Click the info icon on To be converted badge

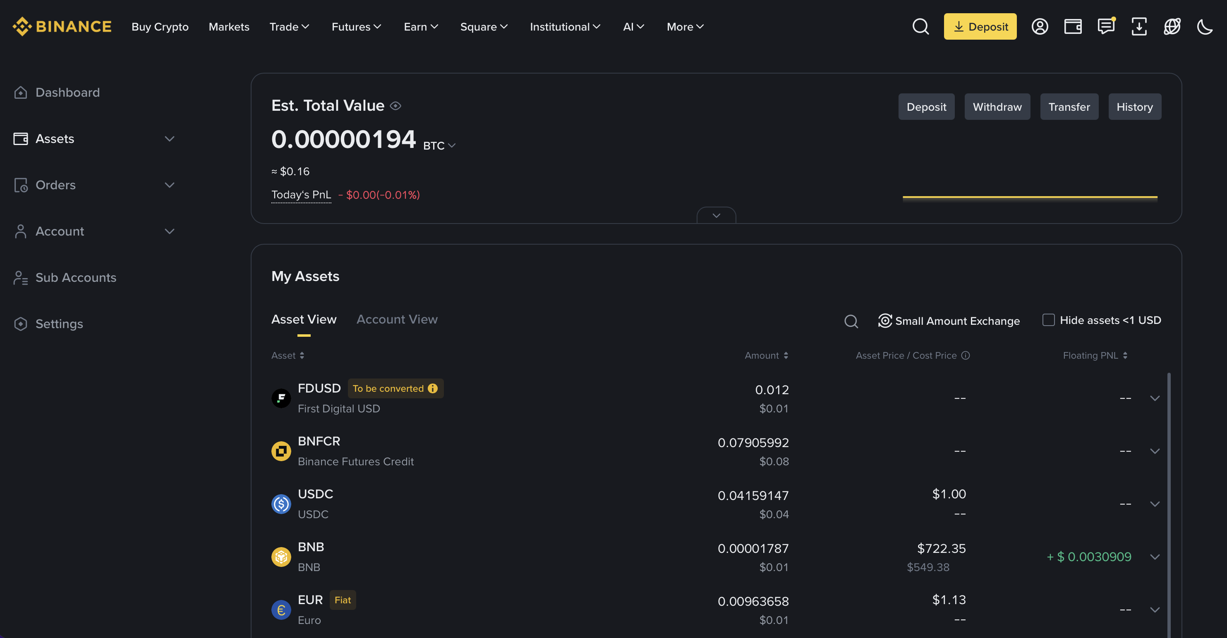click(432, 388)
